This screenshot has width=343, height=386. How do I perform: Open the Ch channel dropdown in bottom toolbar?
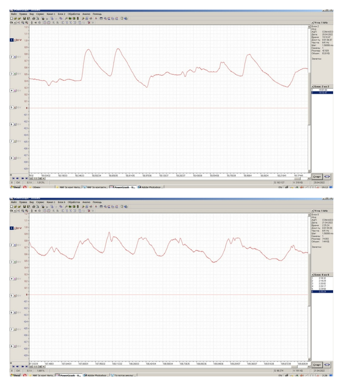tap(15, 211)
